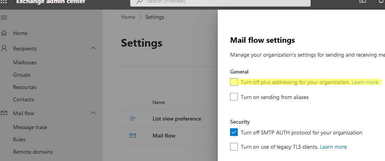385x161 pixels.
Task: Click the Recipients person icon
Action: click(x=4, y=49)
